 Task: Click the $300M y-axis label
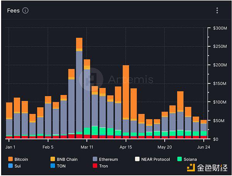(220, 28)
